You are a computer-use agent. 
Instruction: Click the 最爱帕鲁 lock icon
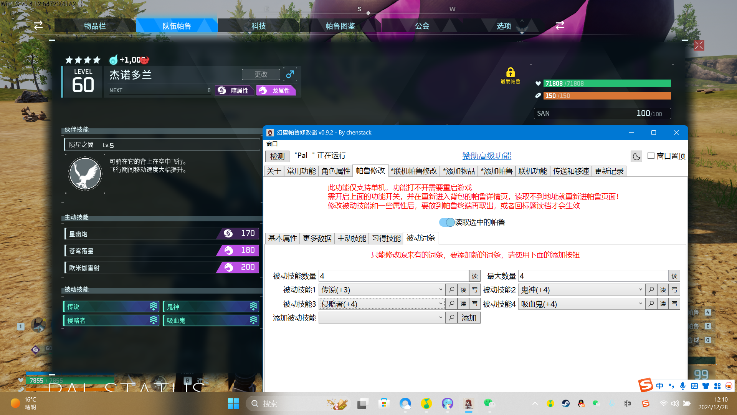(510, 73)
